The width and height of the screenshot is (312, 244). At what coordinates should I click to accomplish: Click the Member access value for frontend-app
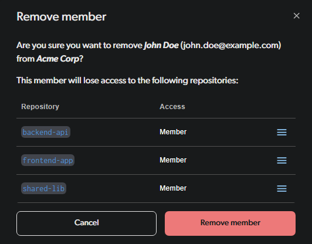tap(173, 160)
